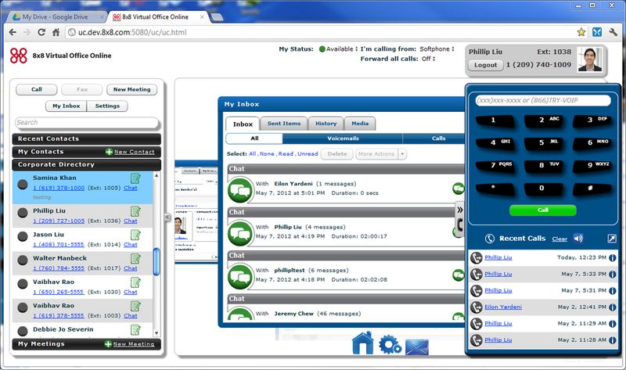
Task: Dial digit 0 on keypad
Action: (x=542, y=188)
